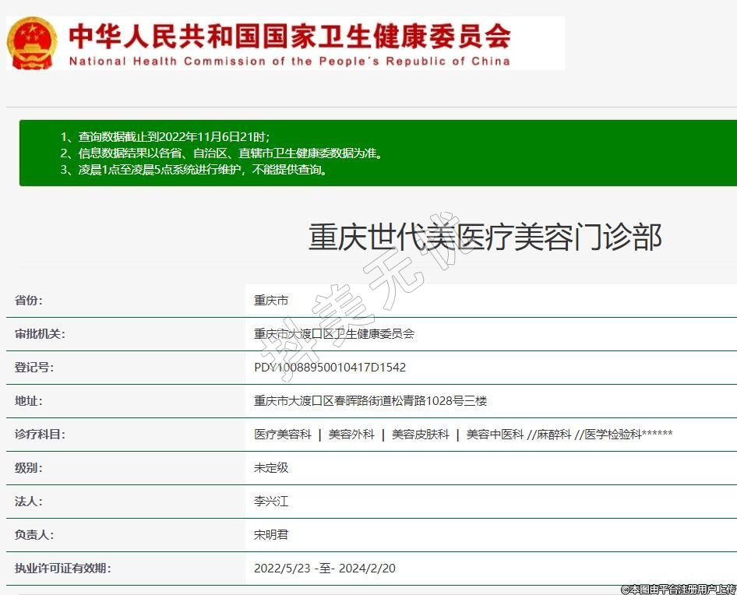
Task: Click the 负责人 name 宋明君
Action: tap(271, 535)
